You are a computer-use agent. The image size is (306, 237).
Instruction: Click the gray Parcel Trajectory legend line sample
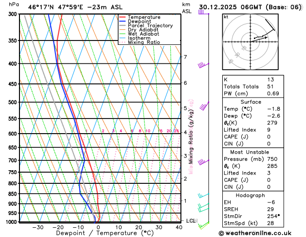(x=123, y=25)
